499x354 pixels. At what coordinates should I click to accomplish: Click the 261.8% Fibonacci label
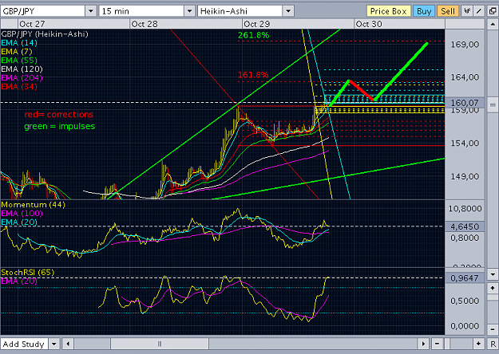coord(254,35)
